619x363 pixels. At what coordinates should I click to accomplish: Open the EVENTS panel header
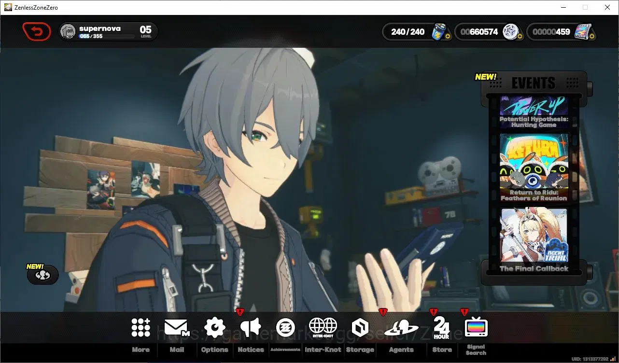[x=534, y=83]
